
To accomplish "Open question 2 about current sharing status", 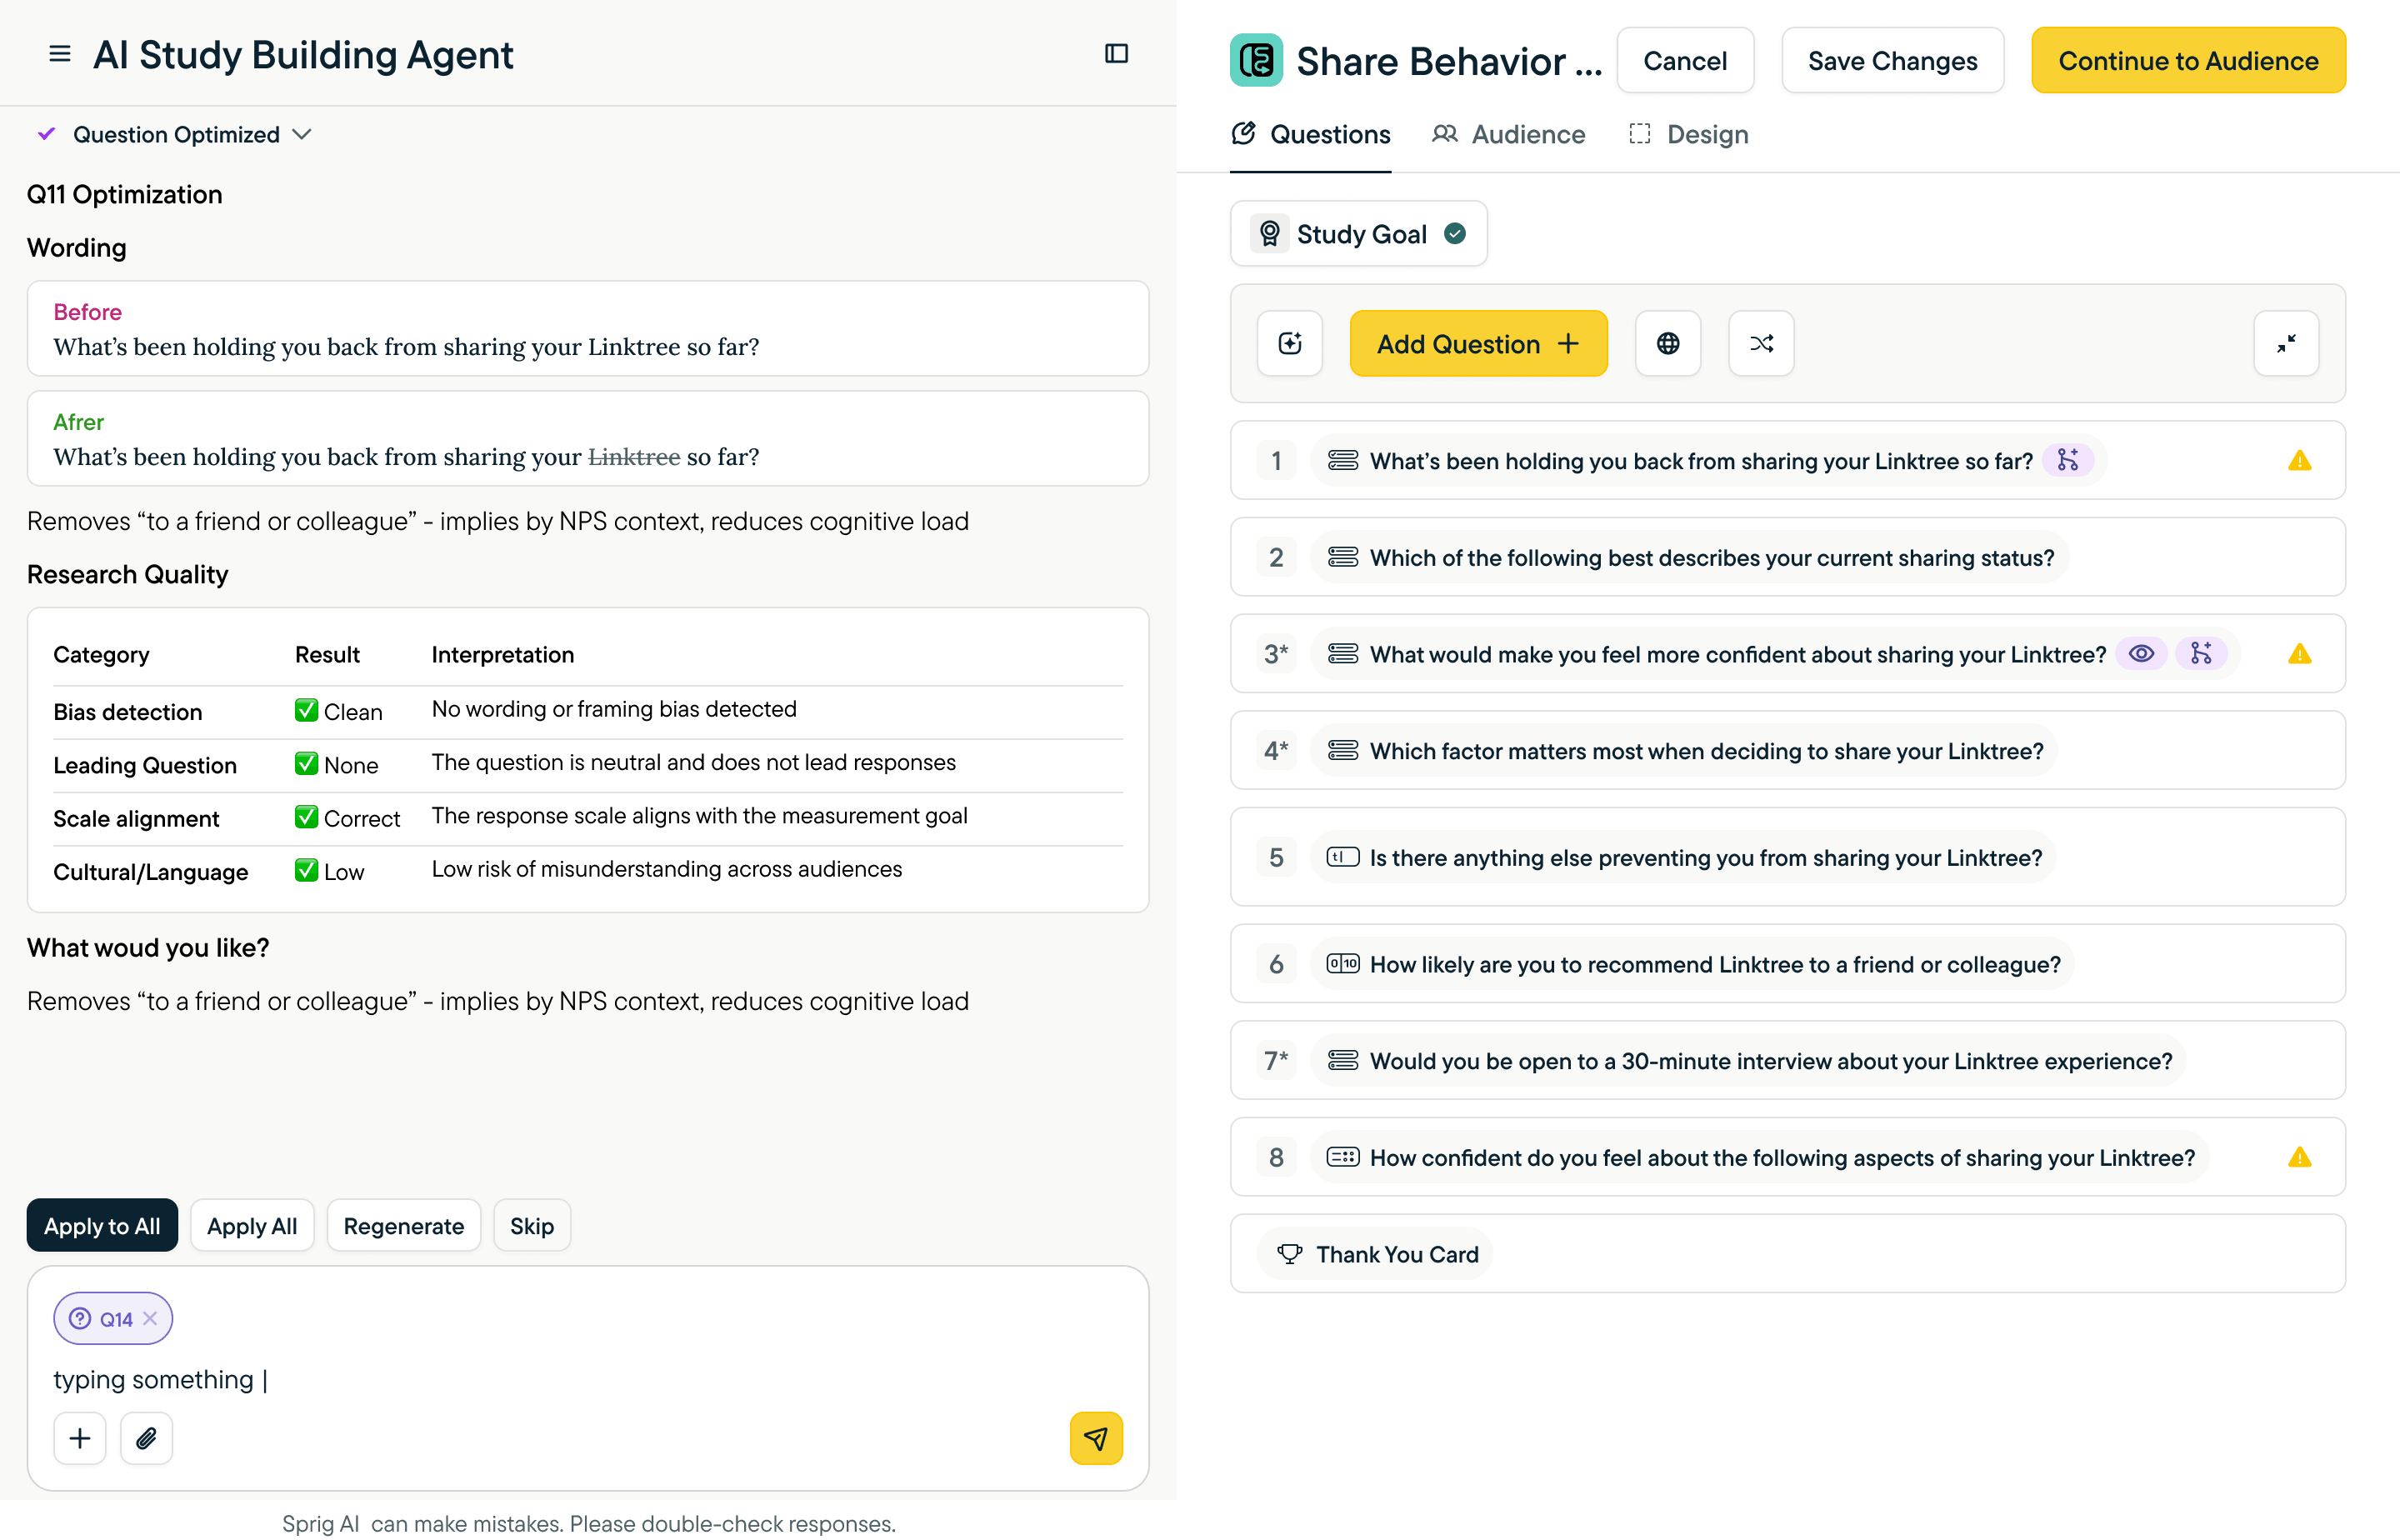I will click(x=1787, y=557).
